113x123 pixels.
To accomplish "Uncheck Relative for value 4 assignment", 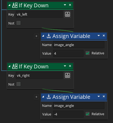I will (x=88, y=53).
